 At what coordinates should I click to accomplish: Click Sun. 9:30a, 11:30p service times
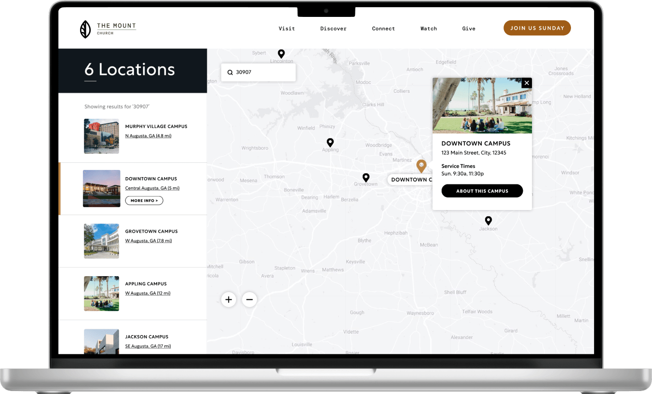[462, 173]
